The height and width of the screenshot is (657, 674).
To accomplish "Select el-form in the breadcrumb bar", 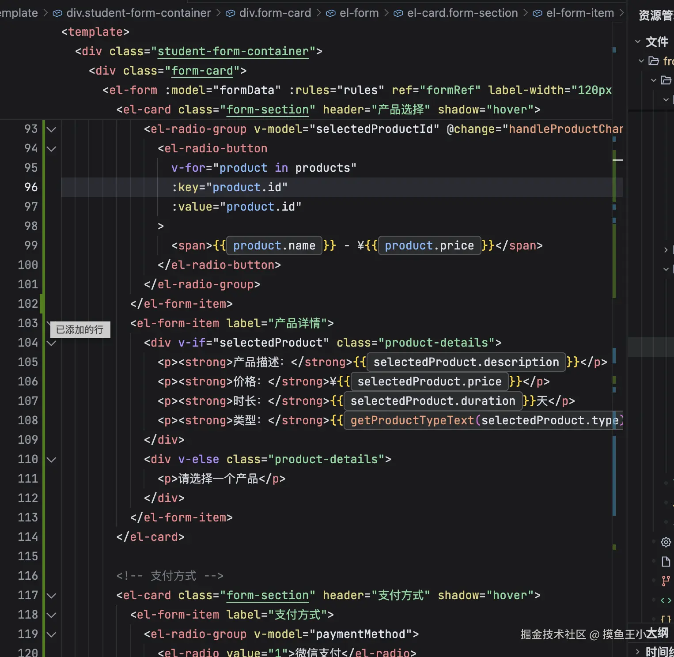I will pyautogui.click(x=359, y=13).
